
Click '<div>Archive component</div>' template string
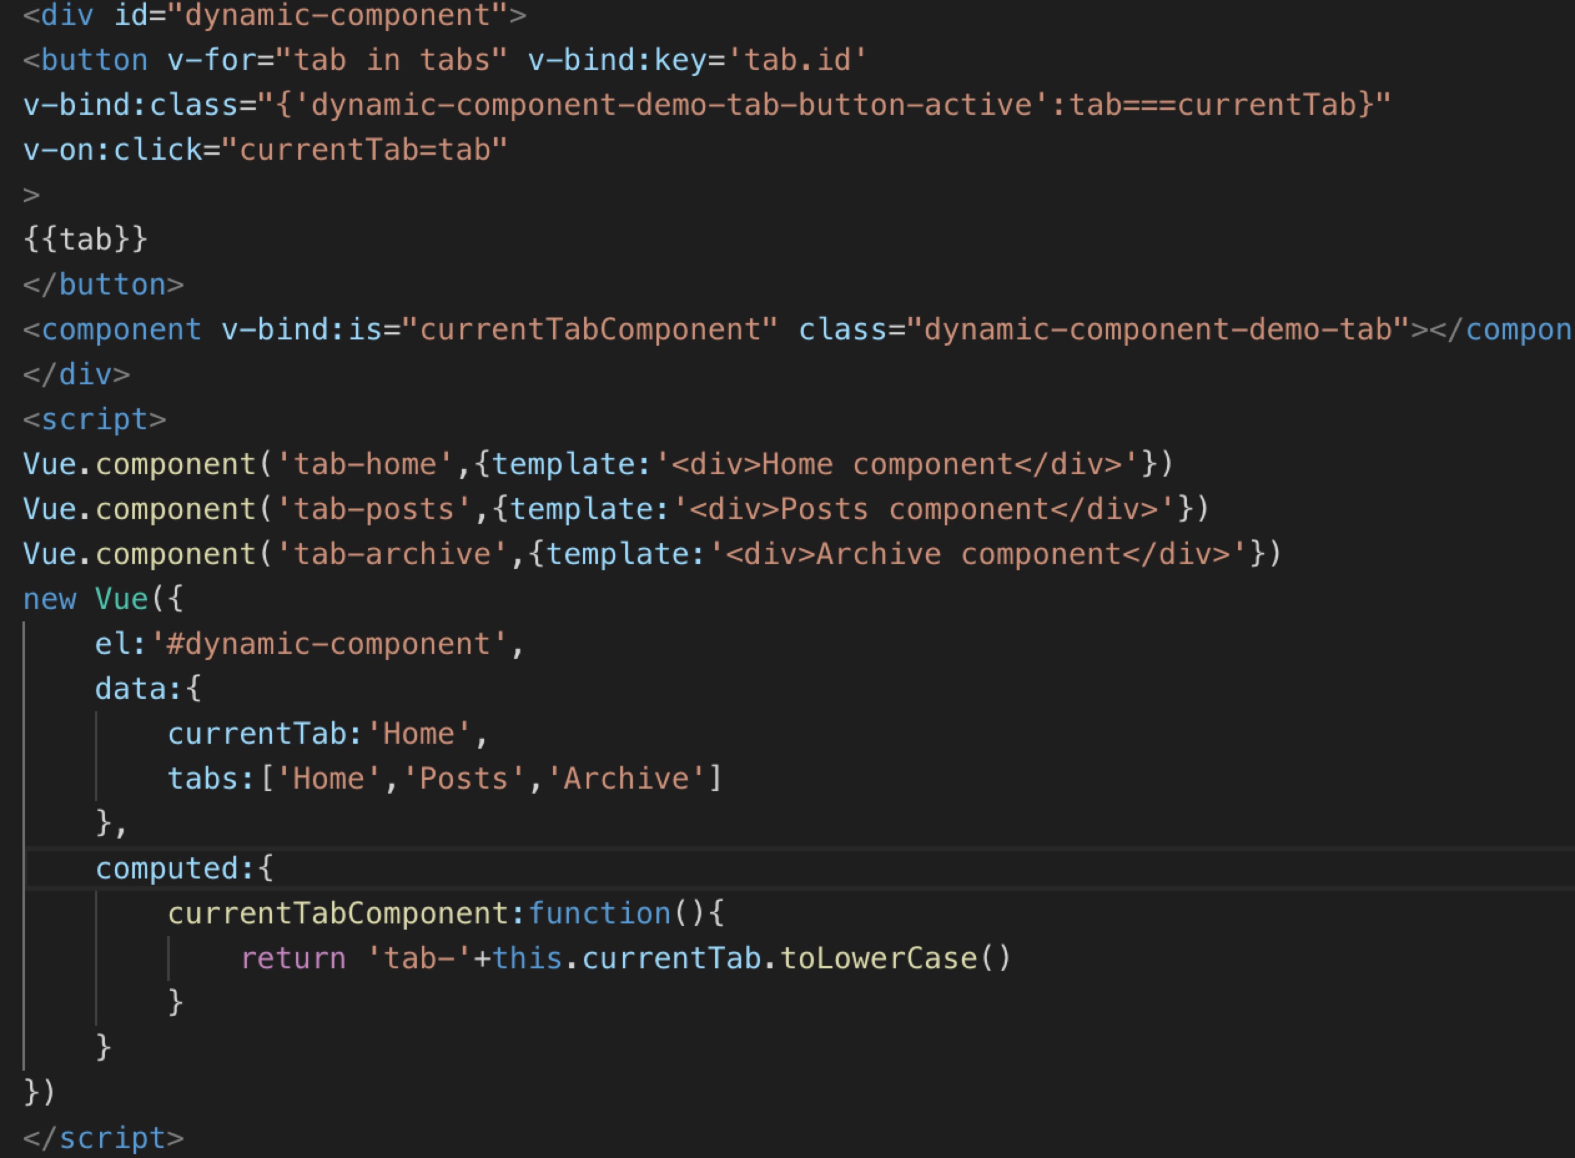[978, 554]
